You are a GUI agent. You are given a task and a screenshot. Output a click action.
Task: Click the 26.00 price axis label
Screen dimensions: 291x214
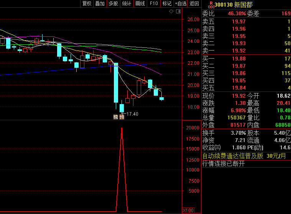193,20
